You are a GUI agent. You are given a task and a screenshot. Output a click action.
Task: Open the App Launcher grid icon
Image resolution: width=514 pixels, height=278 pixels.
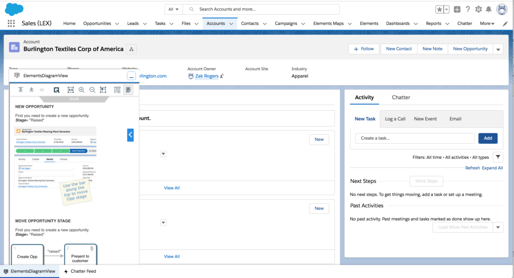click(x=11, y=24)
